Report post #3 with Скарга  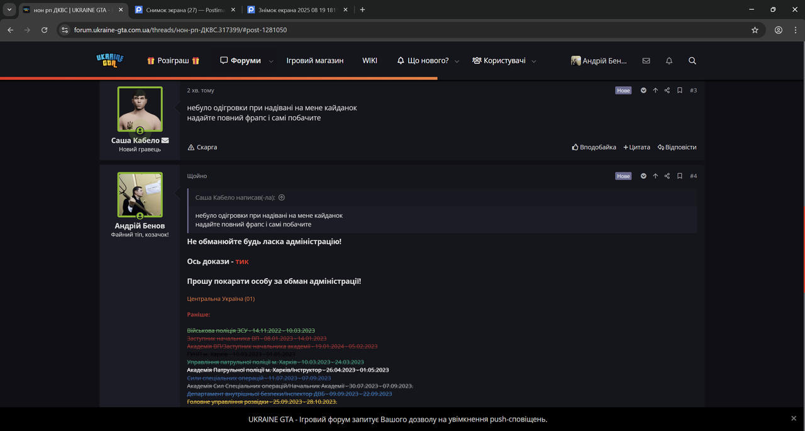(203, 147)
